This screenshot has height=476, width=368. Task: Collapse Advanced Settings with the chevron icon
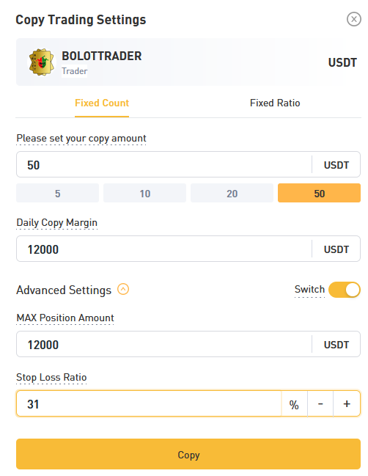(x=123, y=289)
